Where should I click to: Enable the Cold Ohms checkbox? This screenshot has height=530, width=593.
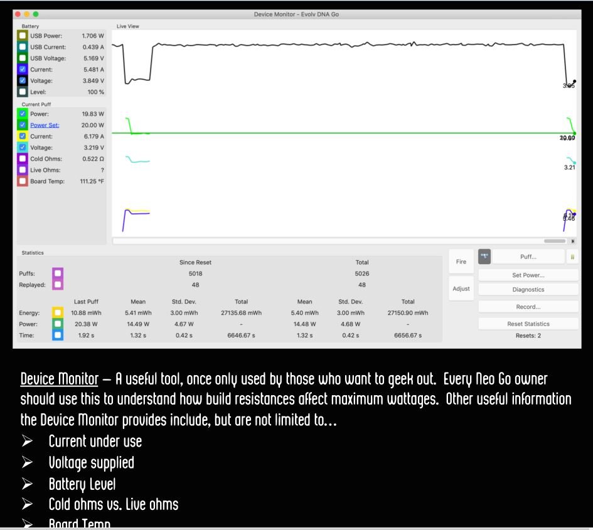tap(23, 159)
